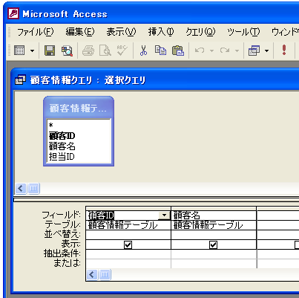Expand the Query Type dropdown arrow
Screen dimensions: 299x298
266,51
